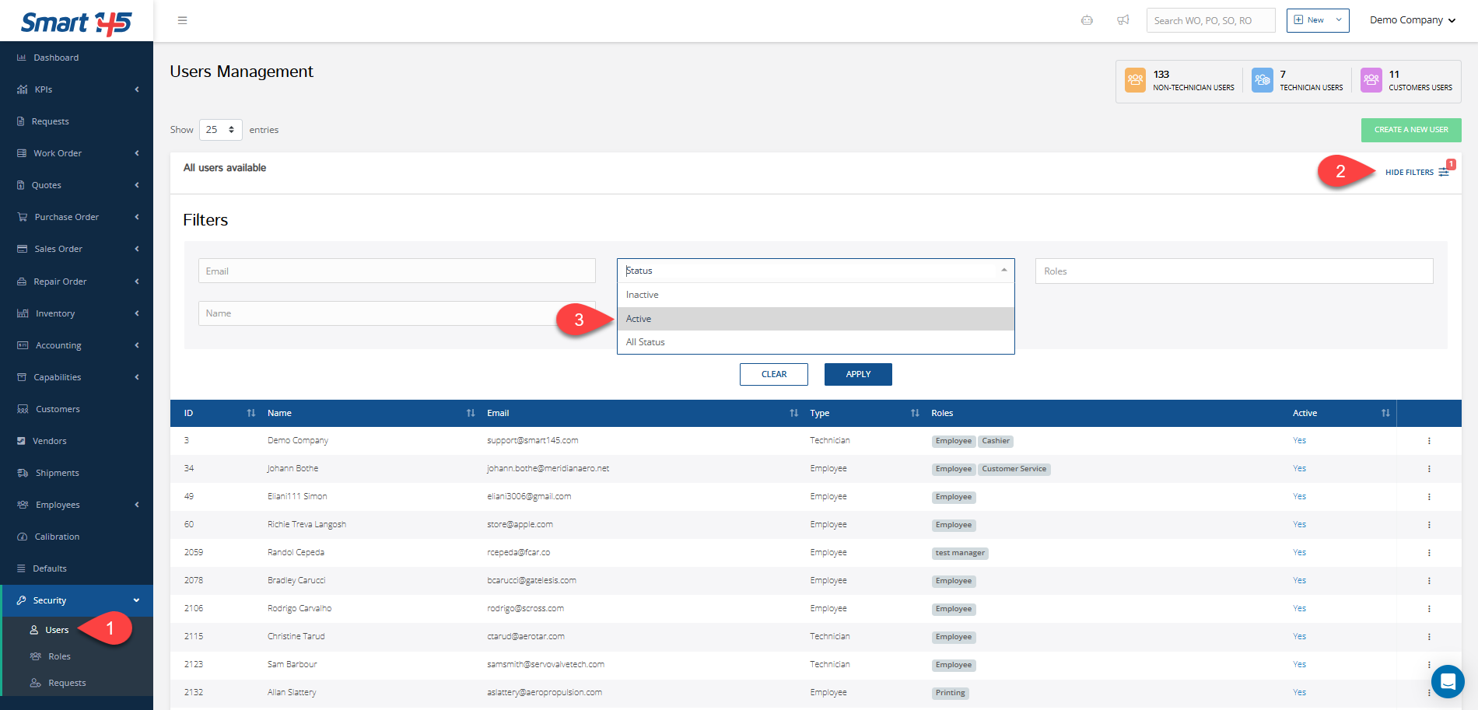Screen dimensions: 1478x710
Task: Toggle Hide Filters panel
Action: [x=1416, y=173]
